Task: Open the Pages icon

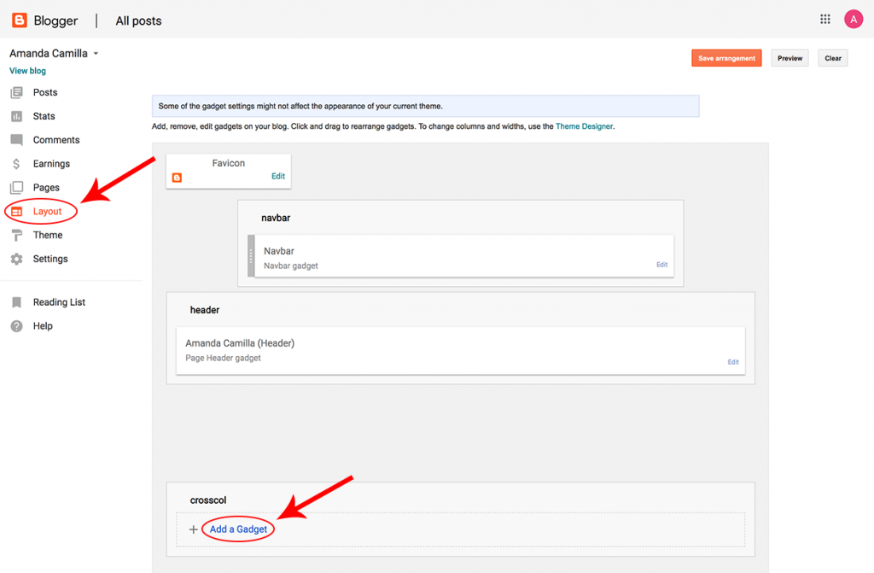Action: 15,187
